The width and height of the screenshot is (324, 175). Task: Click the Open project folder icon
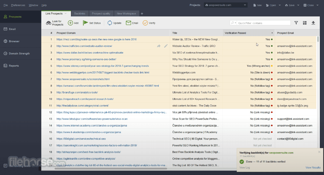pyautogui.click(x=267, y=5)
